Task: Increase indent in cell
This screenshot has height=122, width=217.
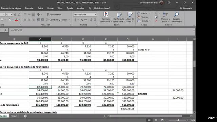Action: point(42,20)
